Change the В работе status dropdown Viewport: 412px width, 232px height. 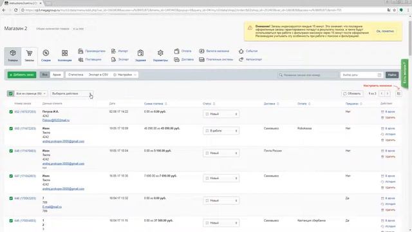pyautogui.click(x=221, y=131)
